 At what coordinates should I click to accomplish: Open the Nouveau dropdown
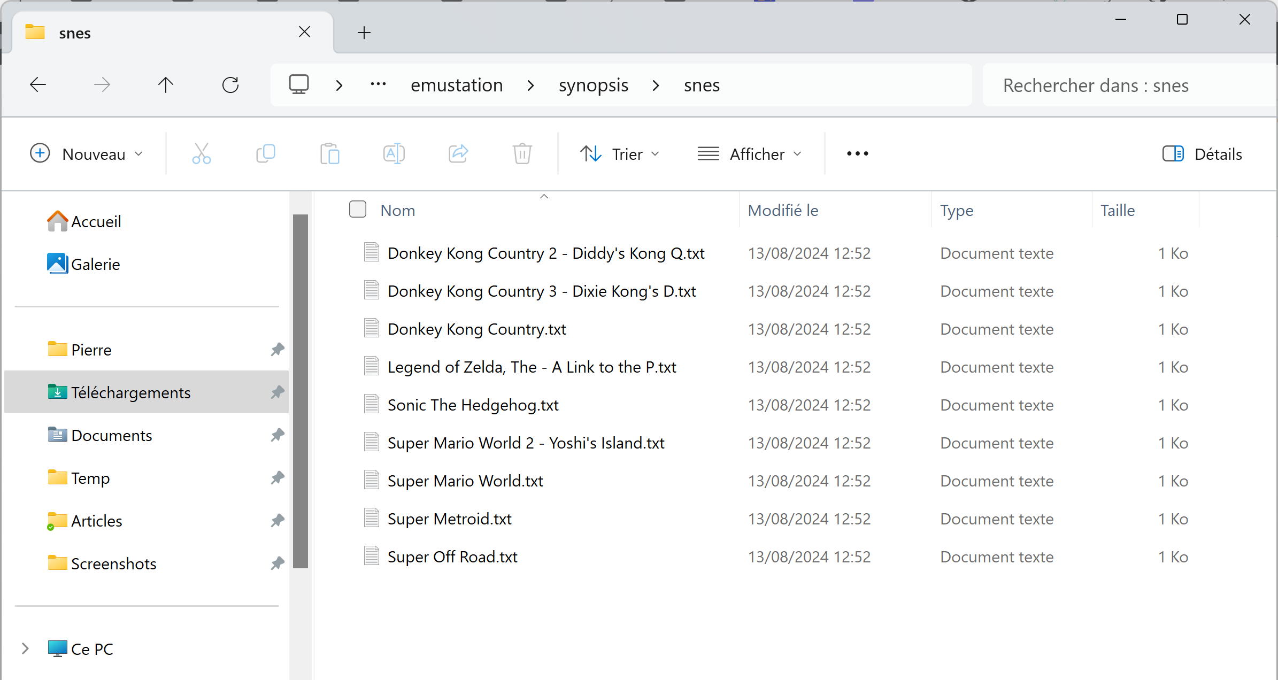coord(87,154)
